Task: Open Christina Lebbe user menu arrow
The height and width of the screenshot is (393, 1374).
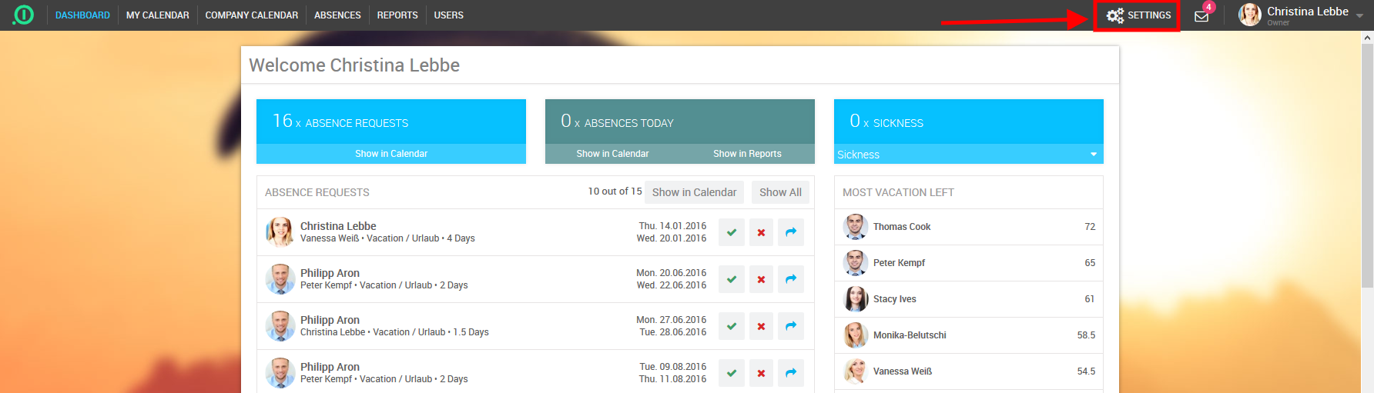Action: click(1359, 16)
